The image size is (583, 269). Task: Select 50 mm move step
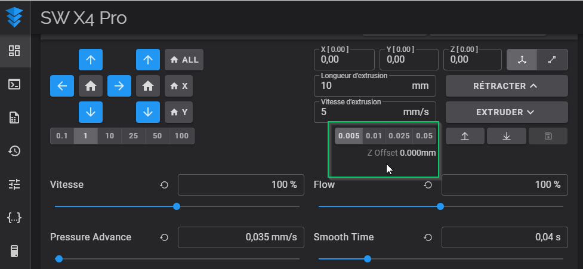pos(157,136)
